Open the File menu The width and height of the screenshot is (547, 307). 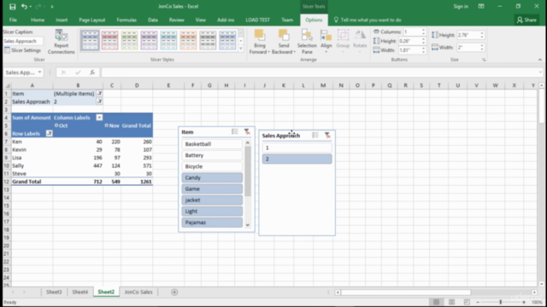coord(13,20)
